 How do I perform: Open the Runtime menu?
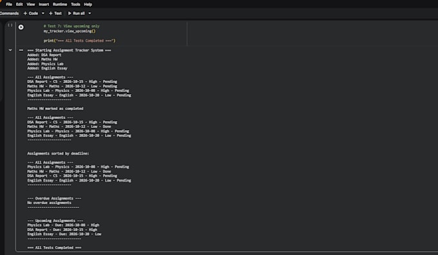pyautogui.click(x=60, y=5)
